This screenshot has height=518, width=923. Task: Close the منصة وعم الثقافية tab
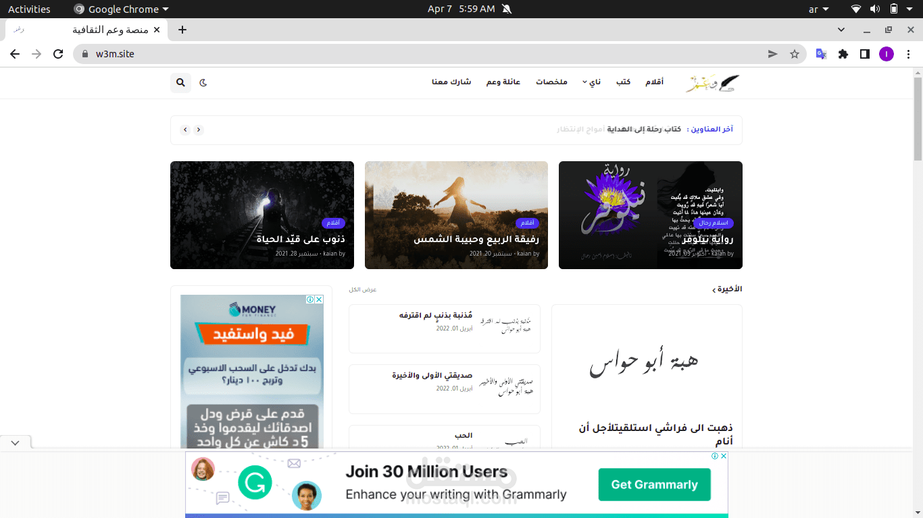[157, 30]
